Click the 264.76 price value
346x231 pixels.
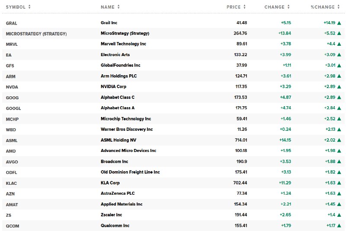click(x=240, y=33)
